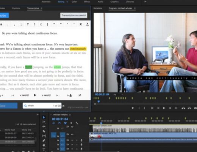Switch to the Color workspace
This screenshot has height=152, width=197.
pos(74,2)
